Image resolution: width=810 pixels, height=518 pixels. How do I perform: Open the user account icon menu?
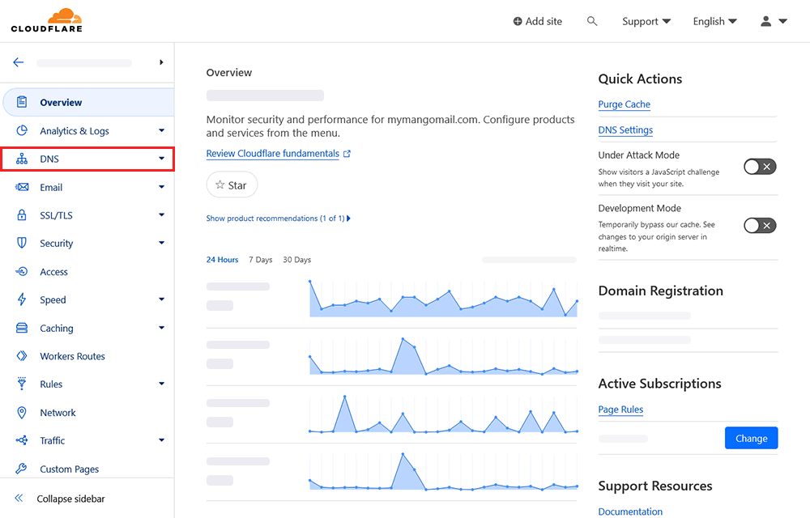point(774,21)
